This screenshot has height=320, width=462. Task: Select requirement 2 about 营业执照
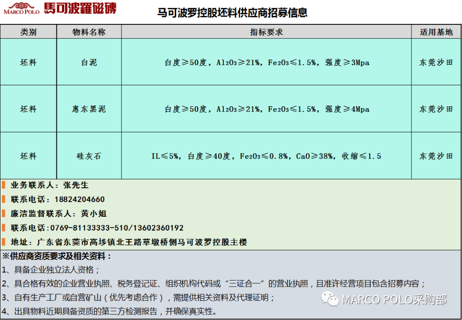(214, 284)
